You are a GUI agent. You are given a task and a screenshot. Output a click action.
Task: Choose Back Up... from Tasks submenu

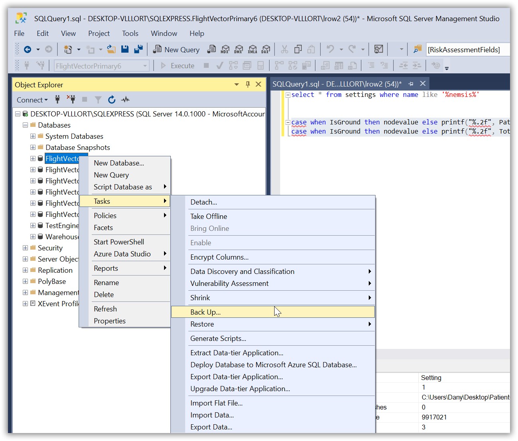273,312
